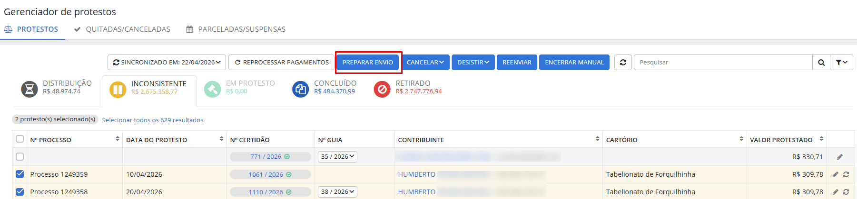Open HUMBERTO contribuinte link for Processo 1249358

(417, 192)
